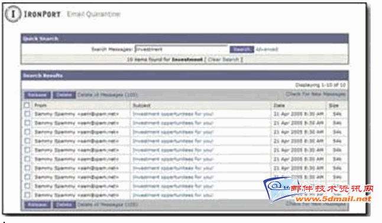This screenshot has width=382, height=223.
Task: Click the bottom Release button
Action: (37, 205)
